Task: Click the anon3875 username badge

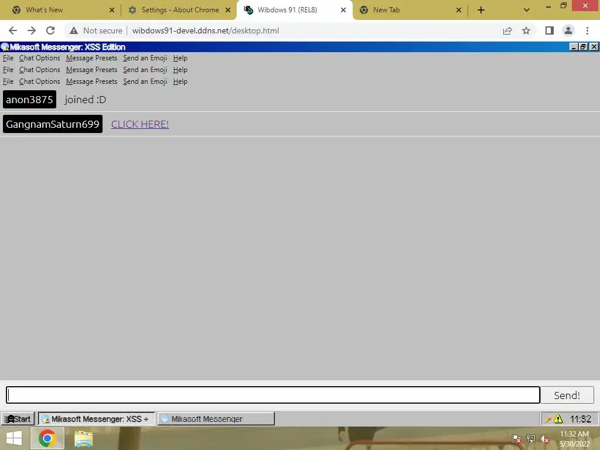Action: (29, 100)
